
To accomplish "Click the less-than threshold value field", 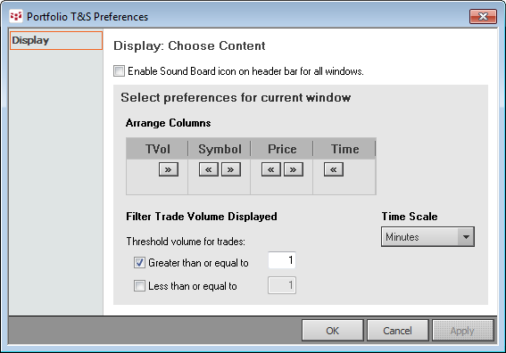I will coord(282,285).
